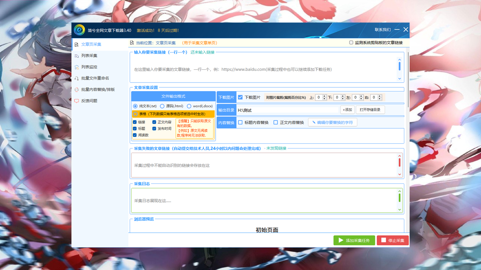Click the 未发现链接 status text
The height and width of the screenshot is (270, 481).
pos(276,148)
